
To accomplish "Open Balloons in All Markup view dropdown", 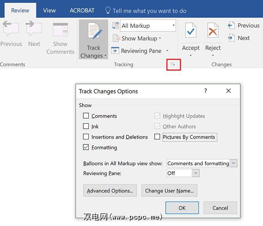I will click(x=233, y=163).
